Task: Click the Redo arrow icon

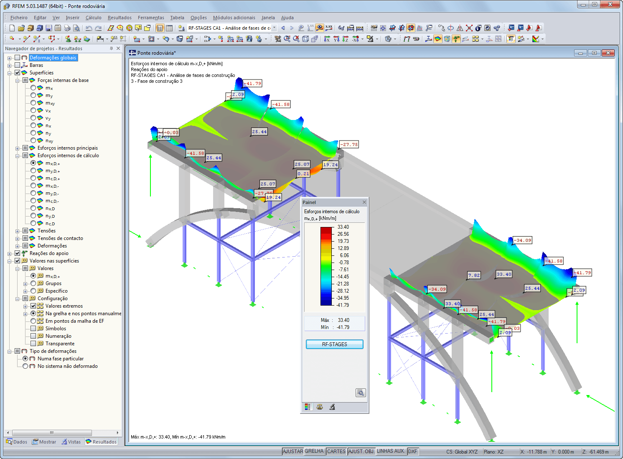Action: point(98,28)
